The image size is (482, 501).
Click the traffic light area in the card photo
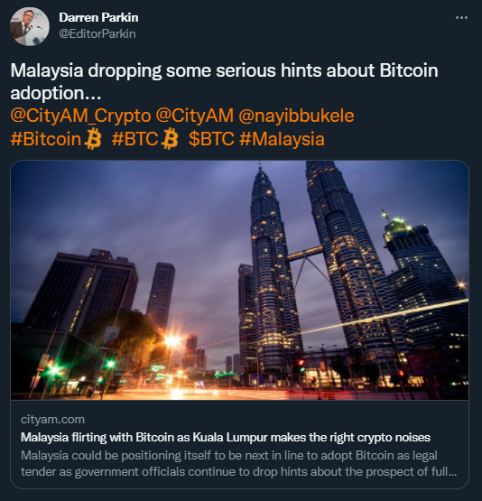point(110,365)
